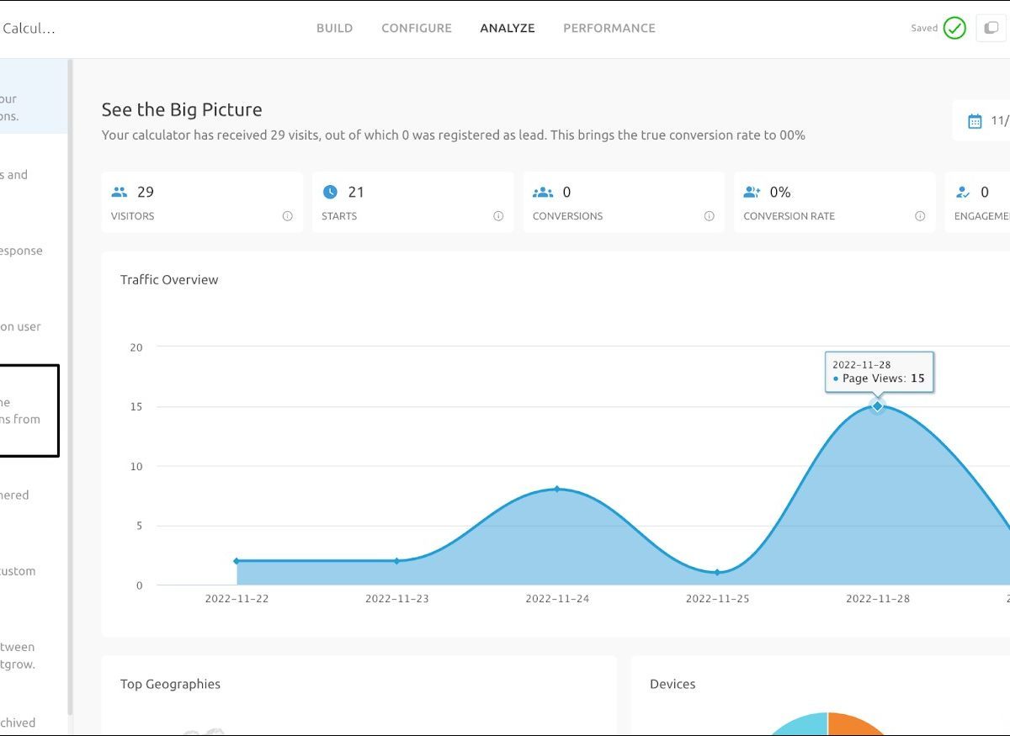Open the black-outlined sidebar item
This screenshot has height=736, width=1010.
coord(28,410)
